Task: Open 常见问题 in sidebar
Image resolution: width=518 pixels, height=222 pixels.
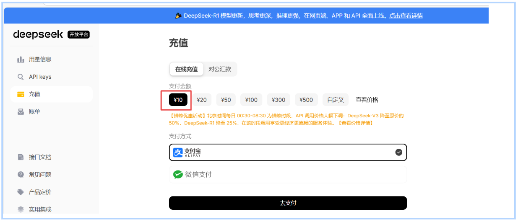Action: click(51, 175)
